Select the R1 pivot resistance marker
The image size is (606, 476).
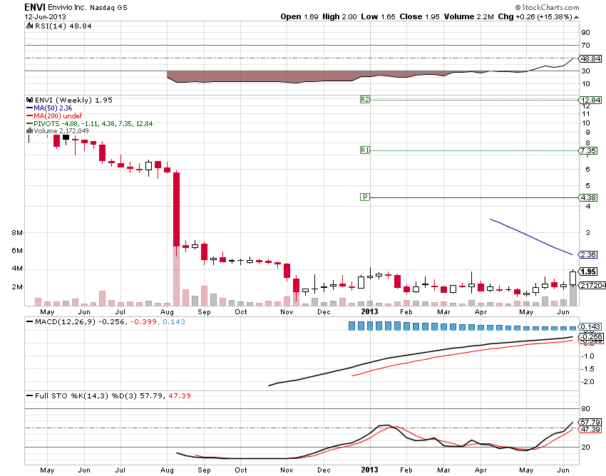point(365,150)
